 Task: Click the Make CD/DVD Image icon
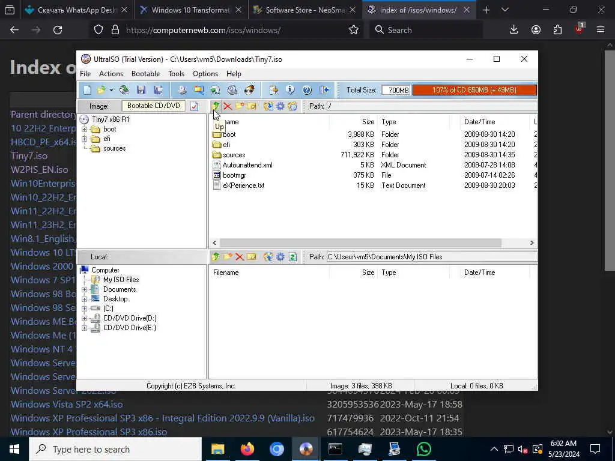pyautogui.click(x=181, y=90)
